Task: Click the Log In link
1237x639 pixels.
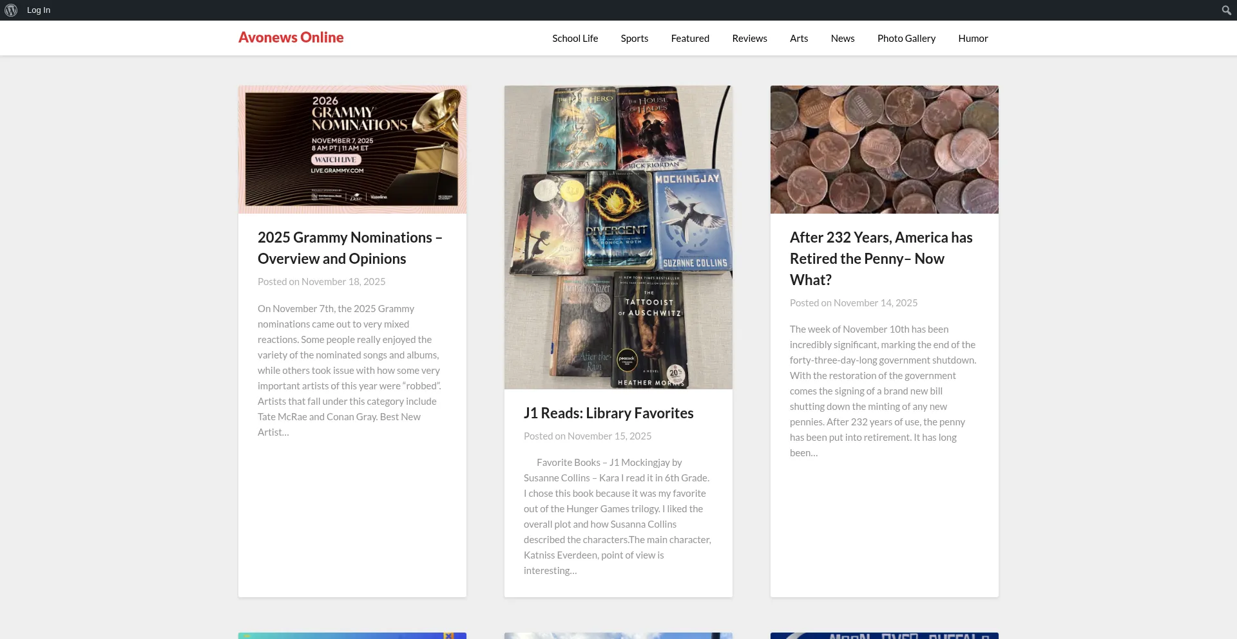Action: (x=39, y=10)
